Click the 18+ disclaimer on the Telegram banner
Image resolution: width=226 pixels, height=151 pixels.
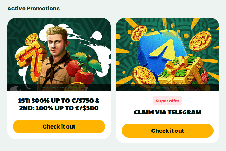point(167,87)
